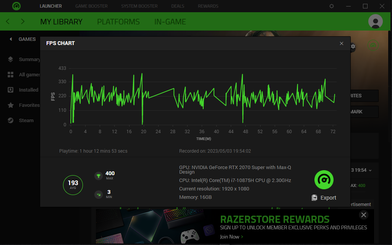Click the max FPS trophy icon
Screen dimensions: 392x245
pos(99,176)
